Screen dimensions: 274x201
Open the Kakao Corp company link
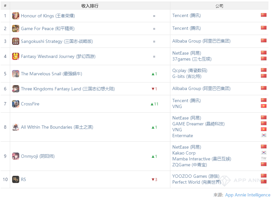pyautogui.click(x=184, y=153)
